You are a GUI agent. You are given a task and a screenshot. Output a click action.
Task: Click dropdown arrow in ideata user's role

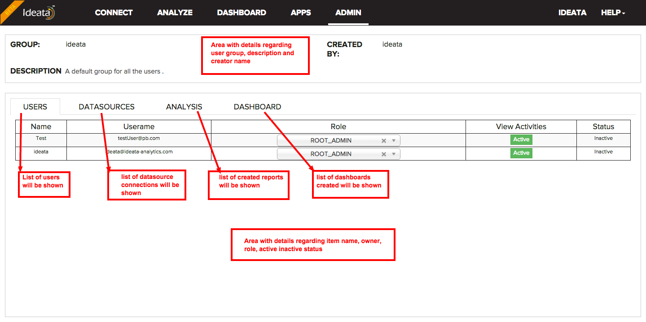click(394, 154)
